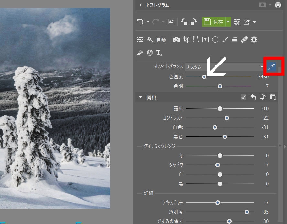Image resolution: width=287 pixels, height=224 pixels.
Task: Open redo history dropdown arrow
Action: point(163,22)
